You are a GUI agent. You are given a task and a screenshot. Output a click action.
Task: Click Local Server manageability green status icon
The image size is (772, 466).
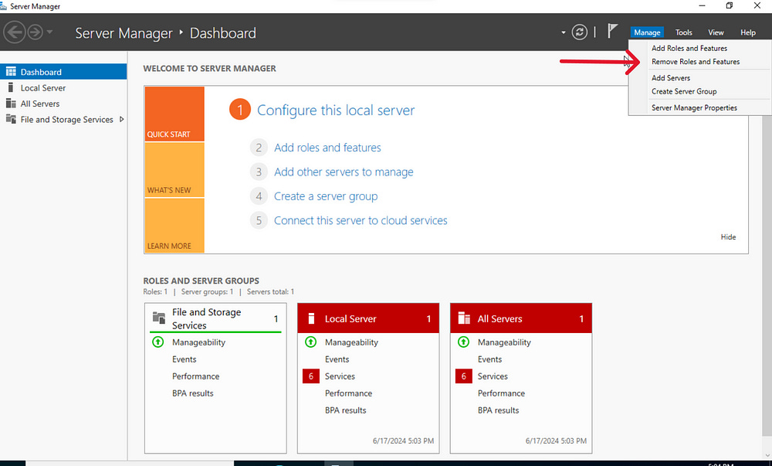tap(310, 342)
